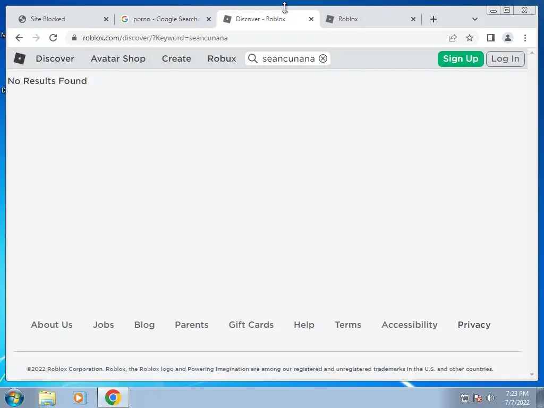
Task: Select the Discover - Roblox tab
Action: pos(268,19)
